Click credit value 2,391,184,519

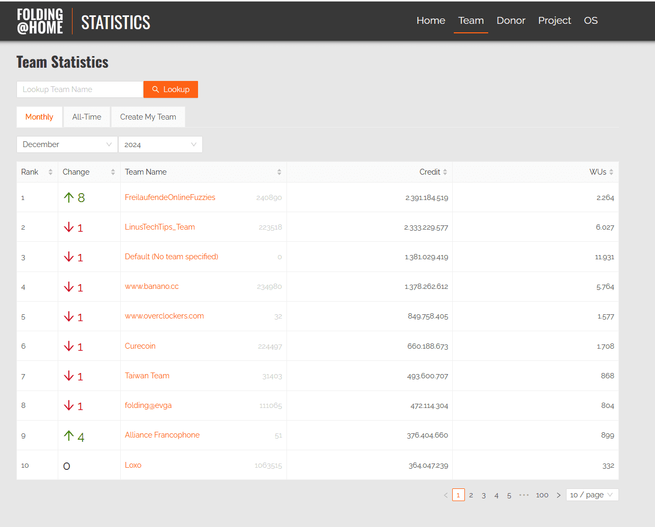pyautogui.click(x=427, y=198)
